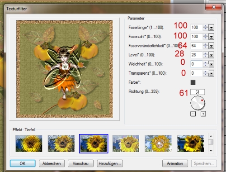This screenshot has height=172, width=226.
Task: Open the Faserlänge slider dropdown
Action: coord(211,28)
